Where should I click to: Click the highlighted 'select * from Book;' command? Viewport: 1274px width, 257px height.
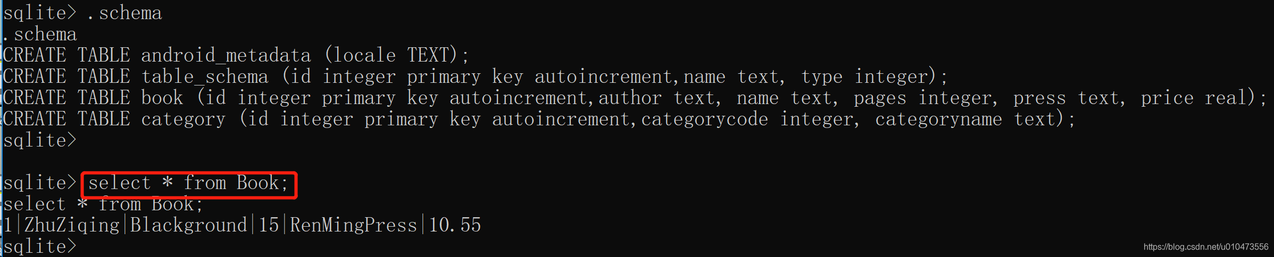[188, 183]
